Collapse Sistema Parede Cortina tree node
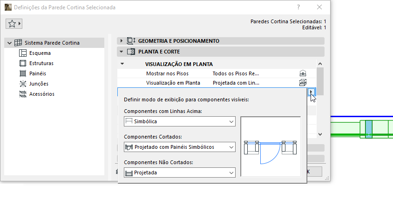 pos(9,43)
